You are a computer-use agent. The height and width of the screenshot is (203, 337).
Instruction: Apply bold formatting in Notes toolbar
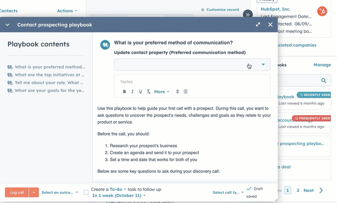tap(124, 92)
